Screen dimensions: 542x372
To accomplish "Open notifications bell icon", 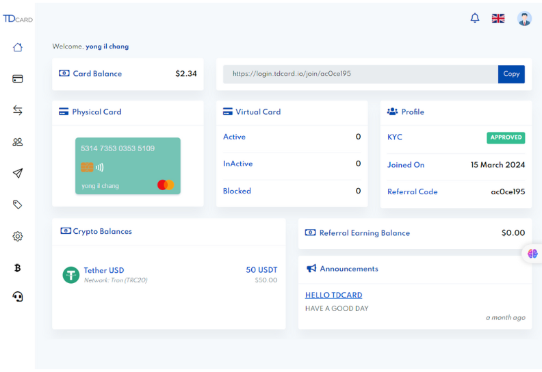I will coord(475,18).
